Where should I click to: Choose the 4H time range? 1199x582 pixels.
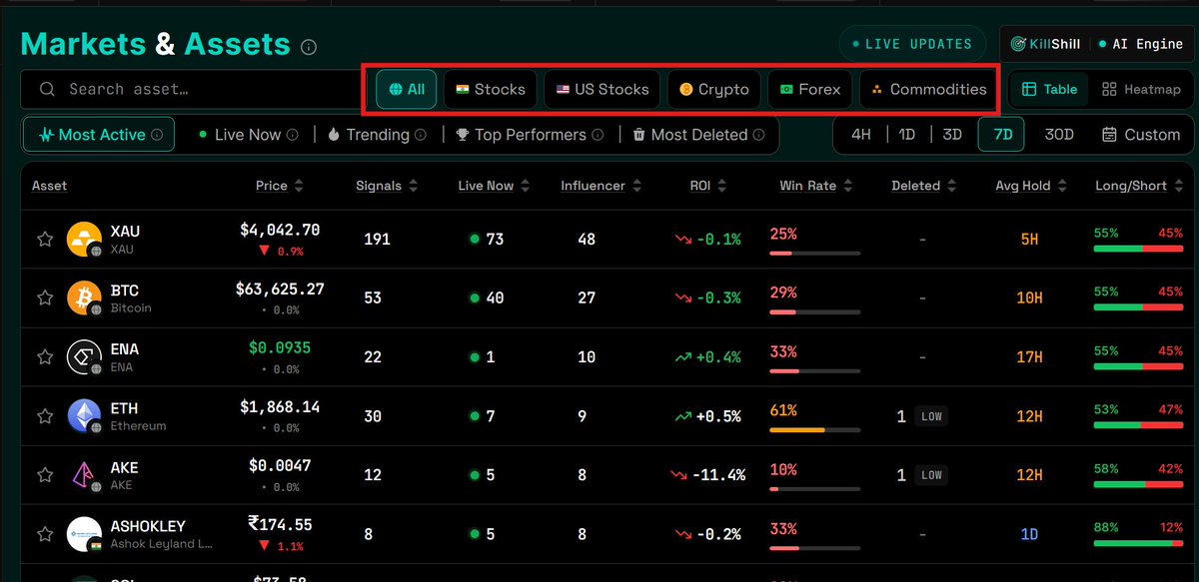[860, 134]
